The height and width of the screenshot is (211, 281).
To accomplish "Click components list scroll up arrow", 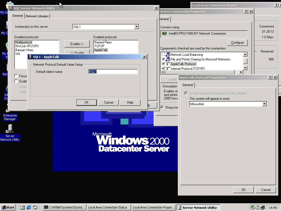I will coord(245,54).
